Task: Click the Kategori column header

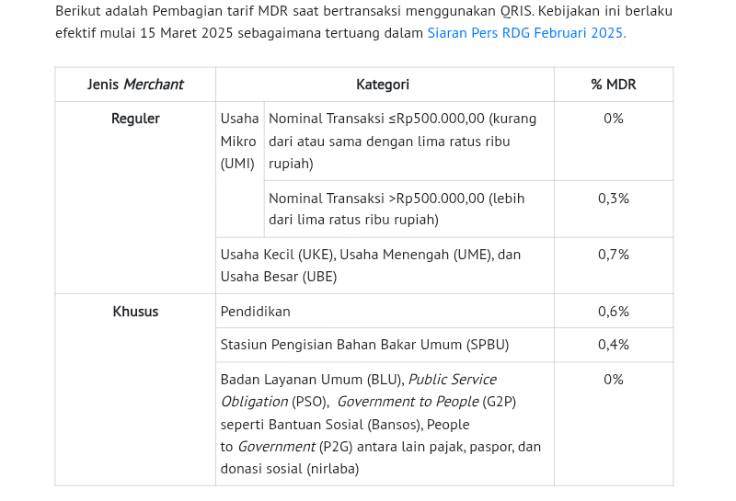Action: tap(383, 85)
